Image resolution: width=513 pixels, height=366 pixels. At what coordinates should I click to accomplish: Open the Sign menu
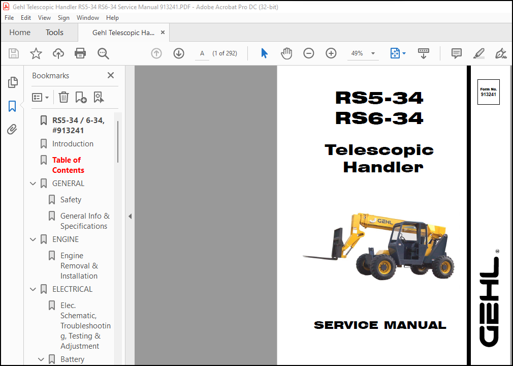pyautogui.click(x=63, y=18)
